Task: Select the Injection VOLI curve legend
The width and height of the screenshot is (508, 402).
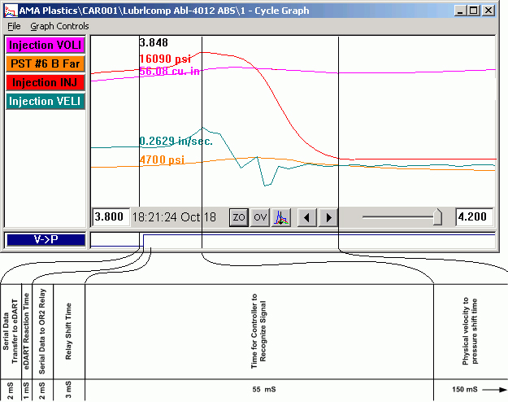Action: (x=46, y=45)
